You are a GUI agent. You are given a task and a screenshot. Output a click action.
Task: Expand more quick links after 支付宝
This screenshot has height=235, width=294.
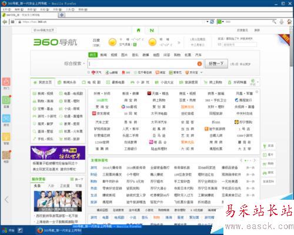coord(201,72)
